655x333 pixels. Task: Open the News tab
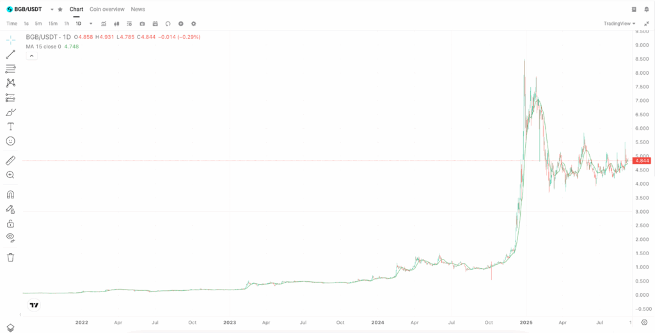pyautogui.click(x=138, y=10)
